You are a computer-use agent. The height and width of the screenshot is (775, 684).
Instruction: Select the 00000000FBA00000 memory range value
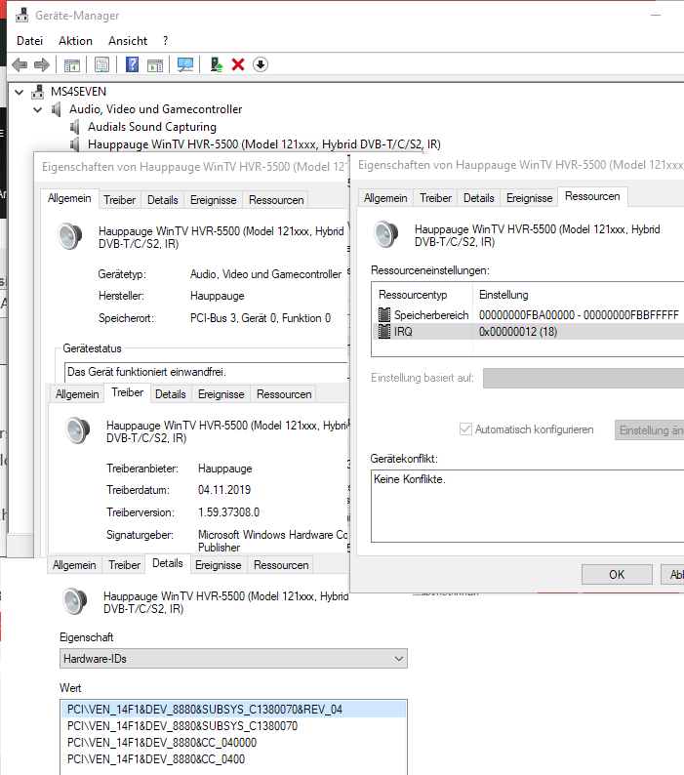579,315
